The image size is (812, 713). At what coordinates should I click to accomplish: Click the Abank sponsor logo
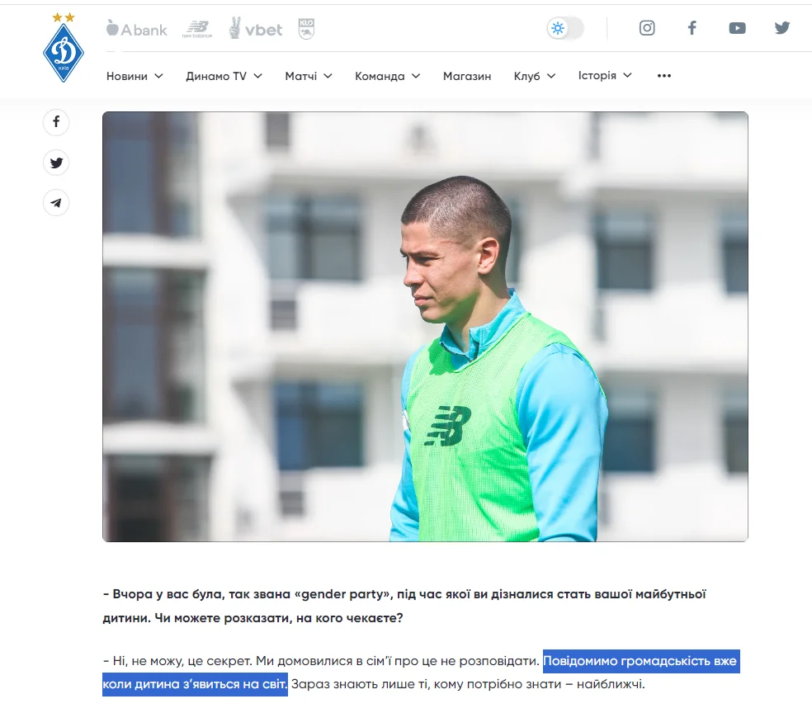click(137, 29)
